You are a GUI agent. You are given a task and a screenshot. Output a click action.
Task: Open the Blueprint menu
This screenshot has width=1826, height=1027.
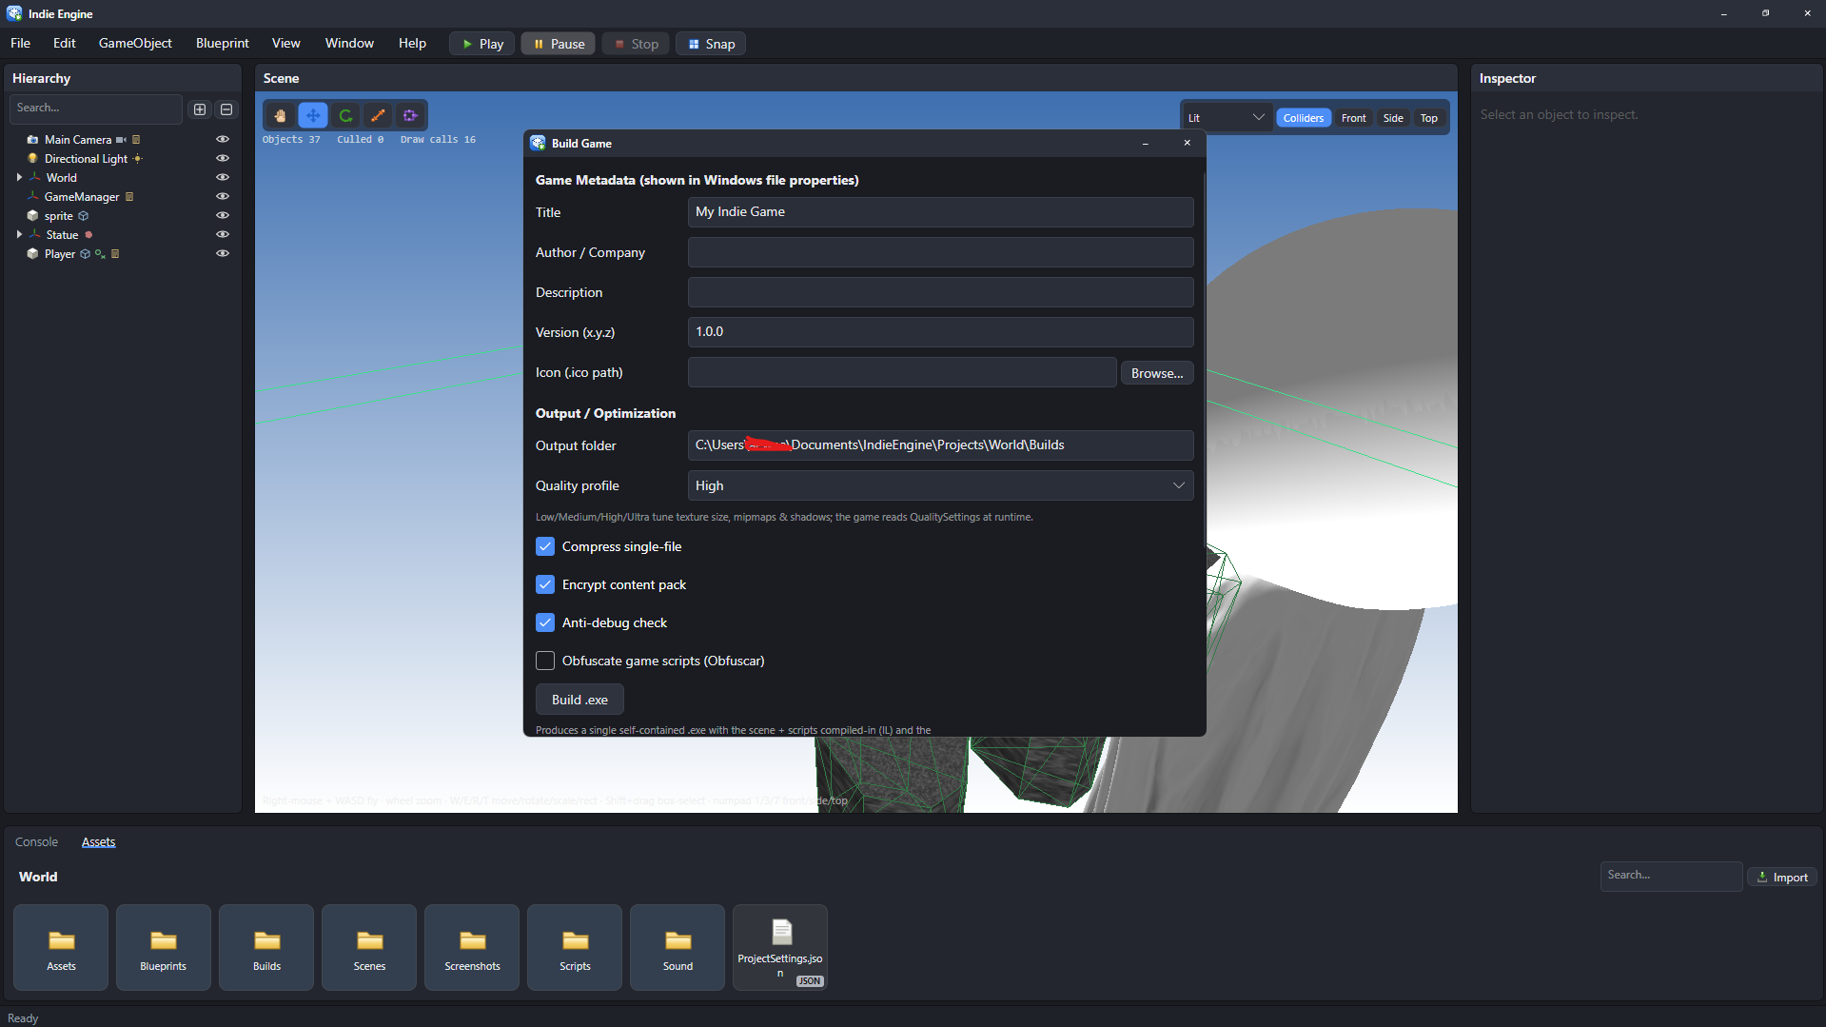coord(223,44)
